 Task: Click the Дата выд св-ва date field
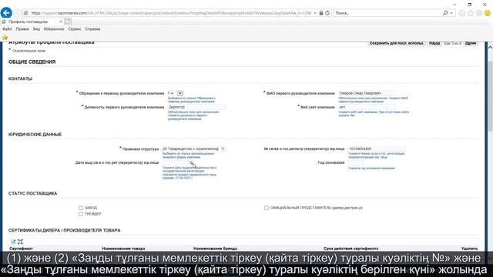175,162
